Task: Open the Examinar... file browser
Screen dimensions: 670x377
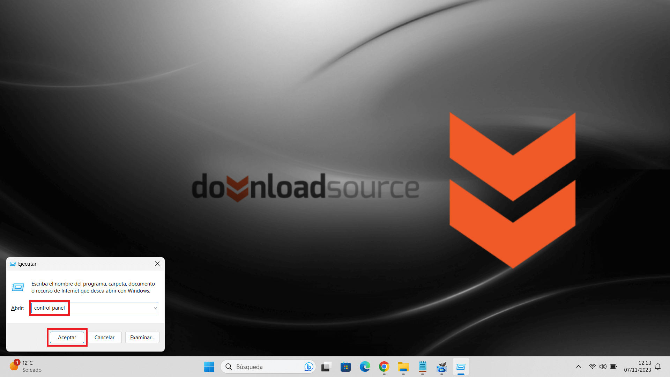Action: click(142, 337)
